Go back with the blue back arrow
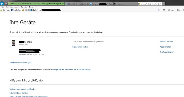Viewport: 184px width, 97px height. pyautogui.click(x=2, y=4)
